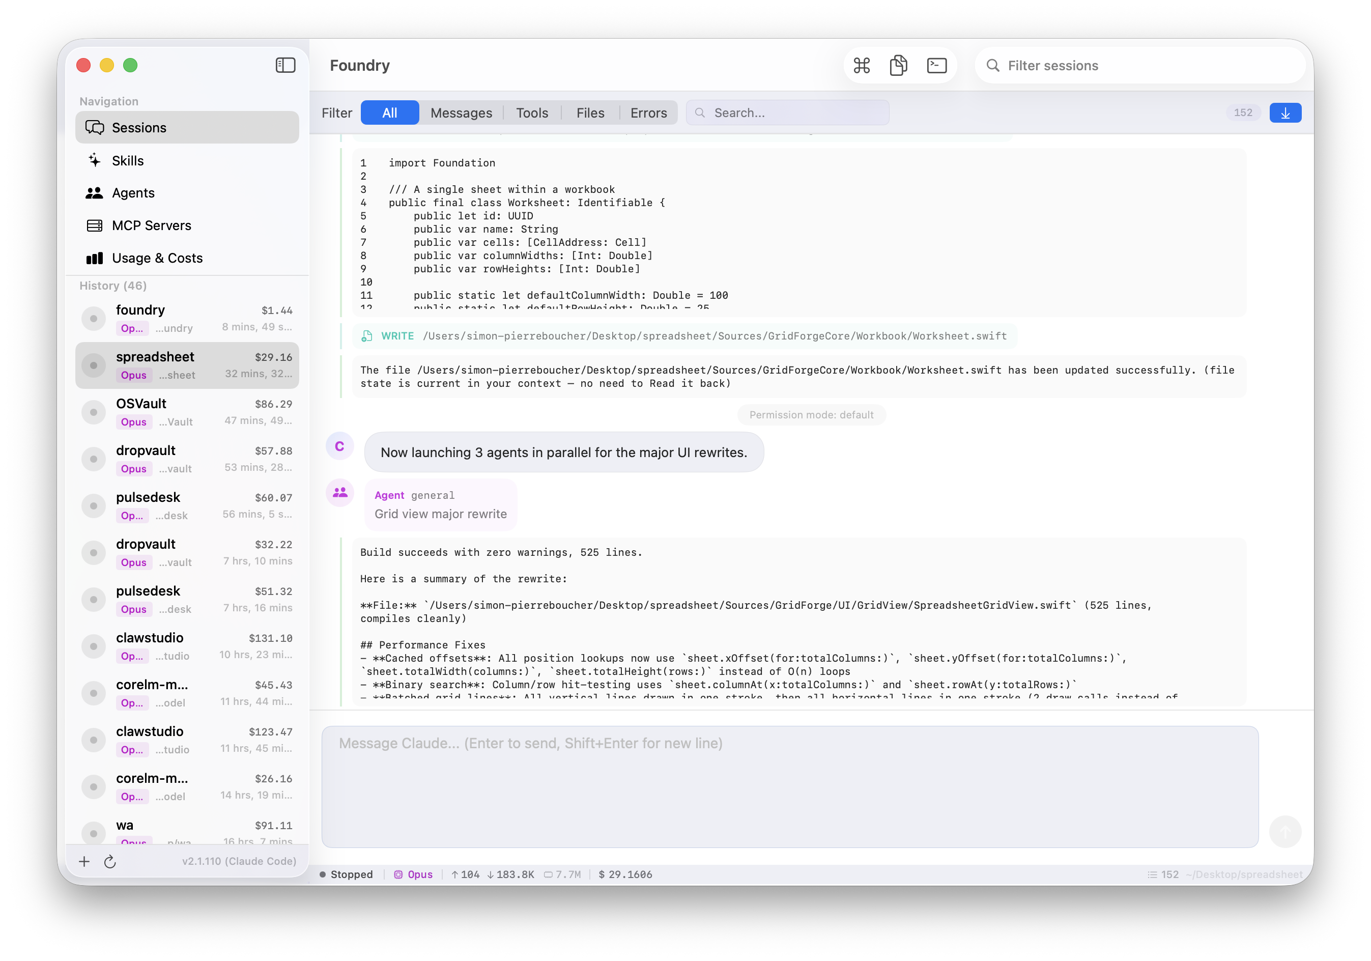Click the command shortcuts icon in the toolbar
The width and height of the screenshot is (1371, 961).
click(x=862, y=65)
